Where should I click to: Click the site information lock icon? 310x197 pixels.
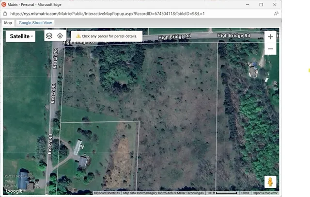tap(6, 14)
